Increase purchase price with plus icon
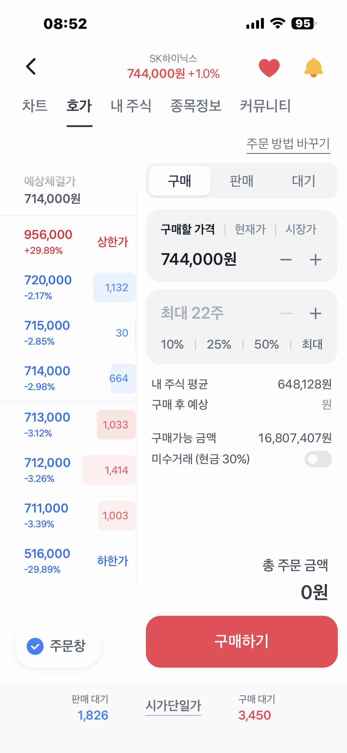Image resolution: width=347 pixels, height=753 pixels. tap(315, 260)
